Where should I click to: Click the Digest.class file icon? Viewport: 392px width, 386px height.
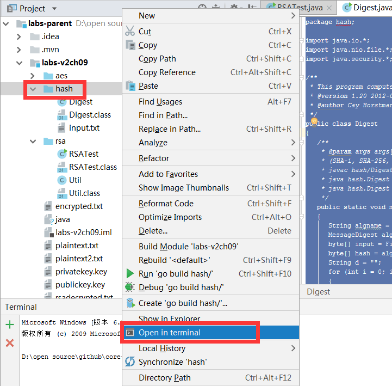(x=62, y=115)
